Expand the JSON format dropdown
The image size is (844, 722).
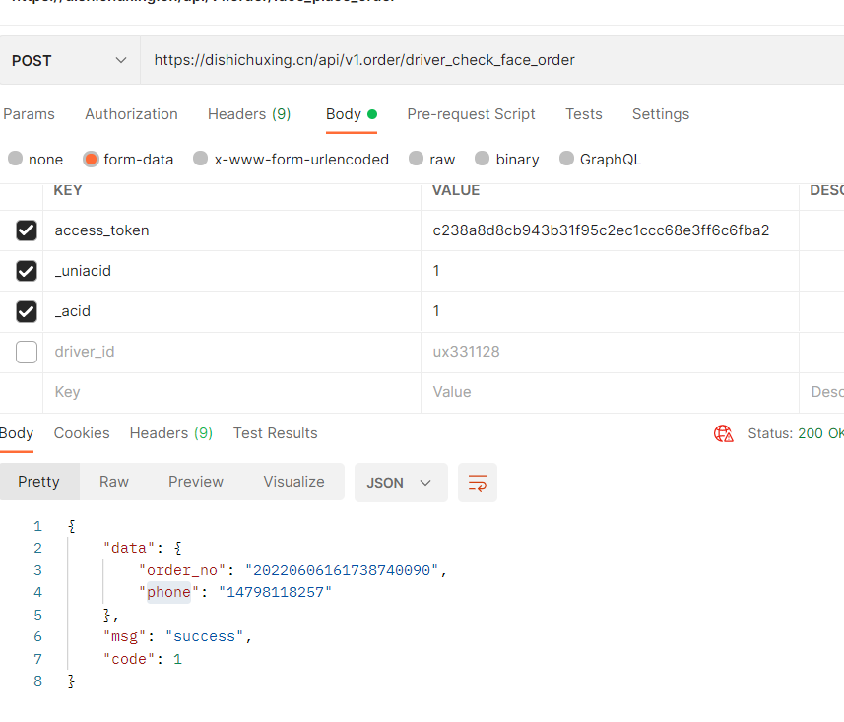(400, 483)
